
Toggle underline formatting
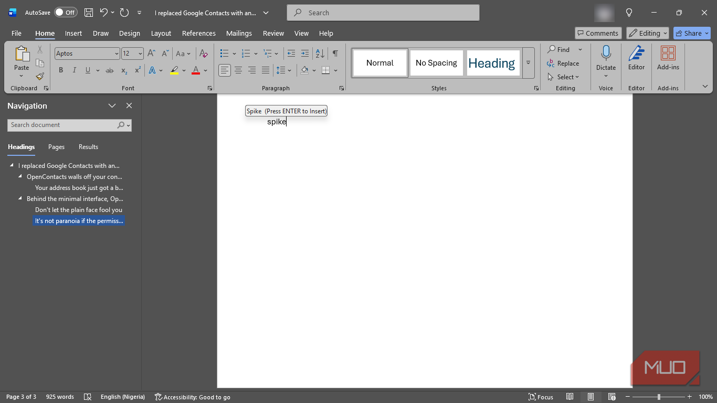click(88, 70)
